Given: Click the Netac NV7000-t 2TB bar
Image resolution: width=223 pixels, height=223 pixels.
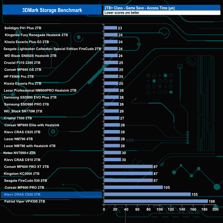Looking at the screenshot, I should click(x=113, y=153).
